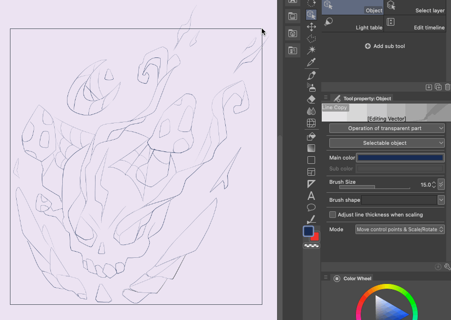Select the mesh-grid Liquify tool
Image resolution: width=451 pixels, height=320 pixels.
311,123
